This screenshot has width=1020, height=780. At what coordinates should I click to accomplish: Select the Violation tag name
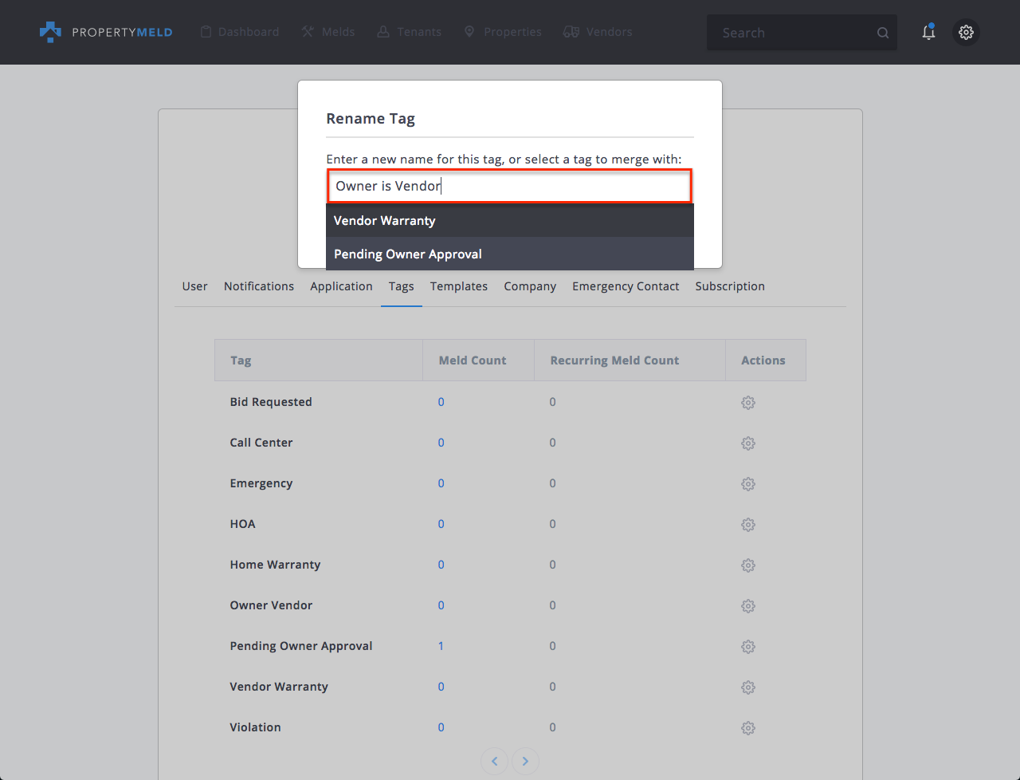pyautogui.click(x=255, y=727)
